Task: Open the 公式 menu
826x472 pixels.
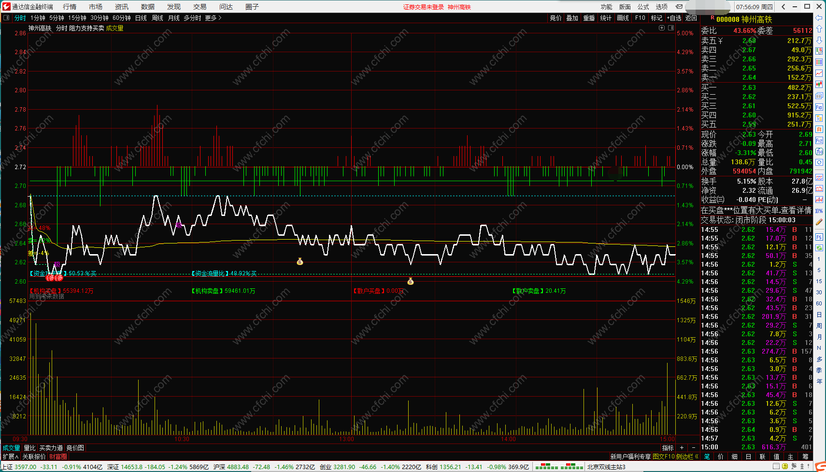Action: coord(643,7)
